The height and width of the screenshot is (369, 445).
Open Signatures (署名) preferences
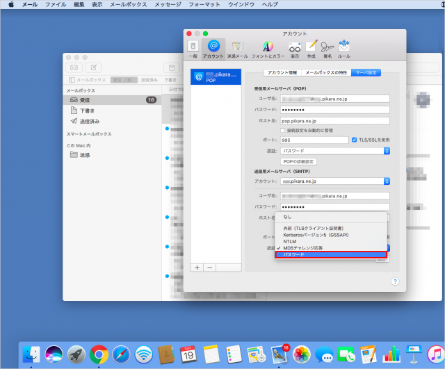click(x=327, y=49)
